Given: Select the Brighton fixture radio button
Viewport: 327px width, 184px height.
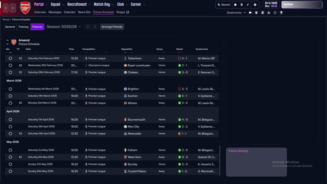Looking at the screenshot, I should 10,89.
